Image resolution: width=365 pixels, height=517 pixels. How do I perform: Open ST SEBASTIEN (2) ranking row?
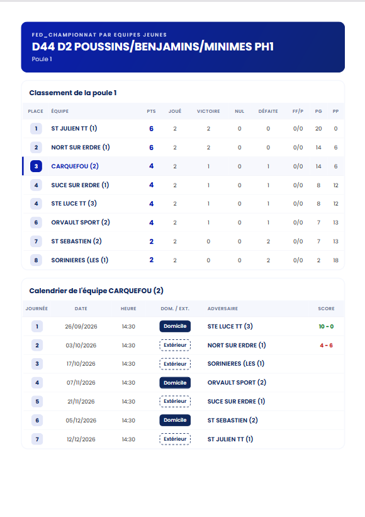[183, 241]
